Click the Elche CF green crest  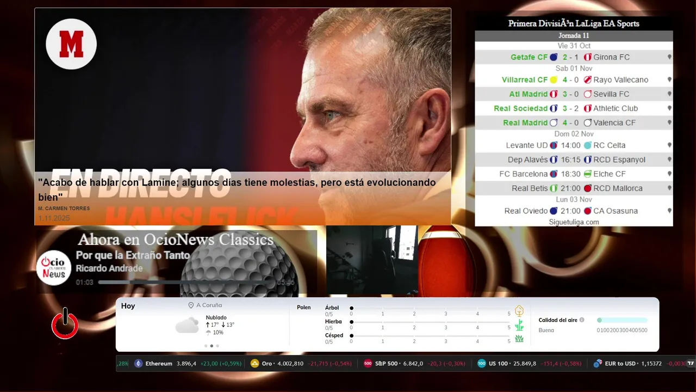[x=587, y=174]
